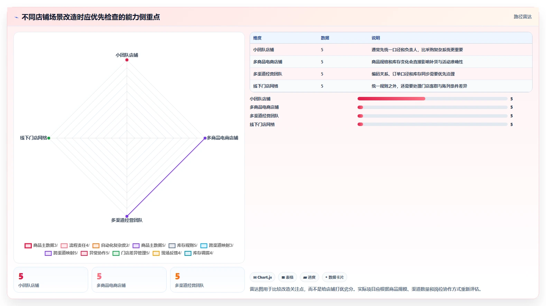The height and width of the screenshot is (306, 546).
Task: Toggle the 现场反馈4/ legend item
Action: click(x=167, y=253)
